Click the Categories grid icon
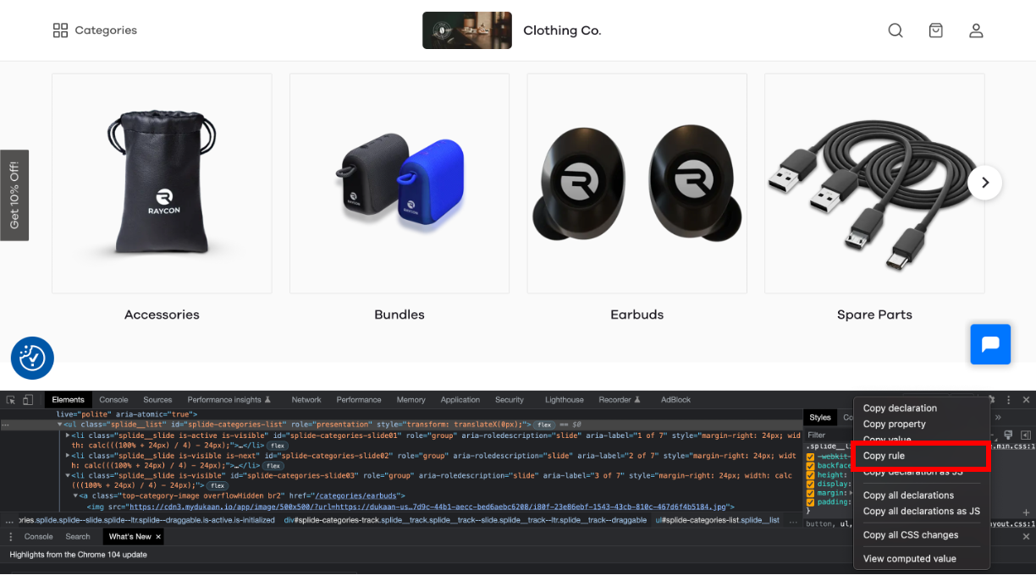This screenshot has height=575, width=1036. click(60, 30)
